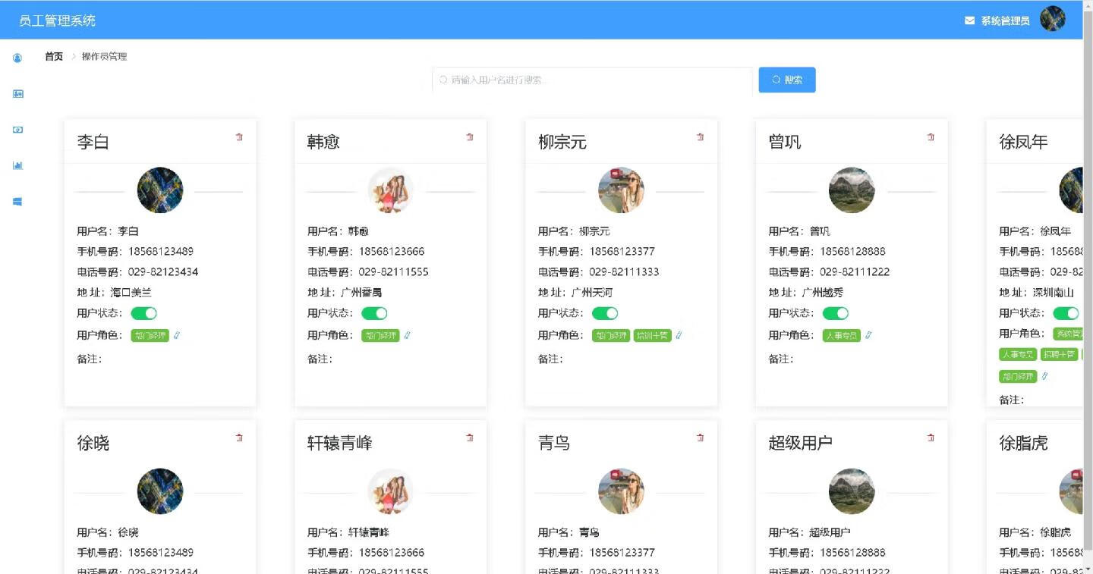The width and height of the screenshot is (1093, 574).
Task: Click 轩辕青峰's profile picture
Action: [391, 491]
